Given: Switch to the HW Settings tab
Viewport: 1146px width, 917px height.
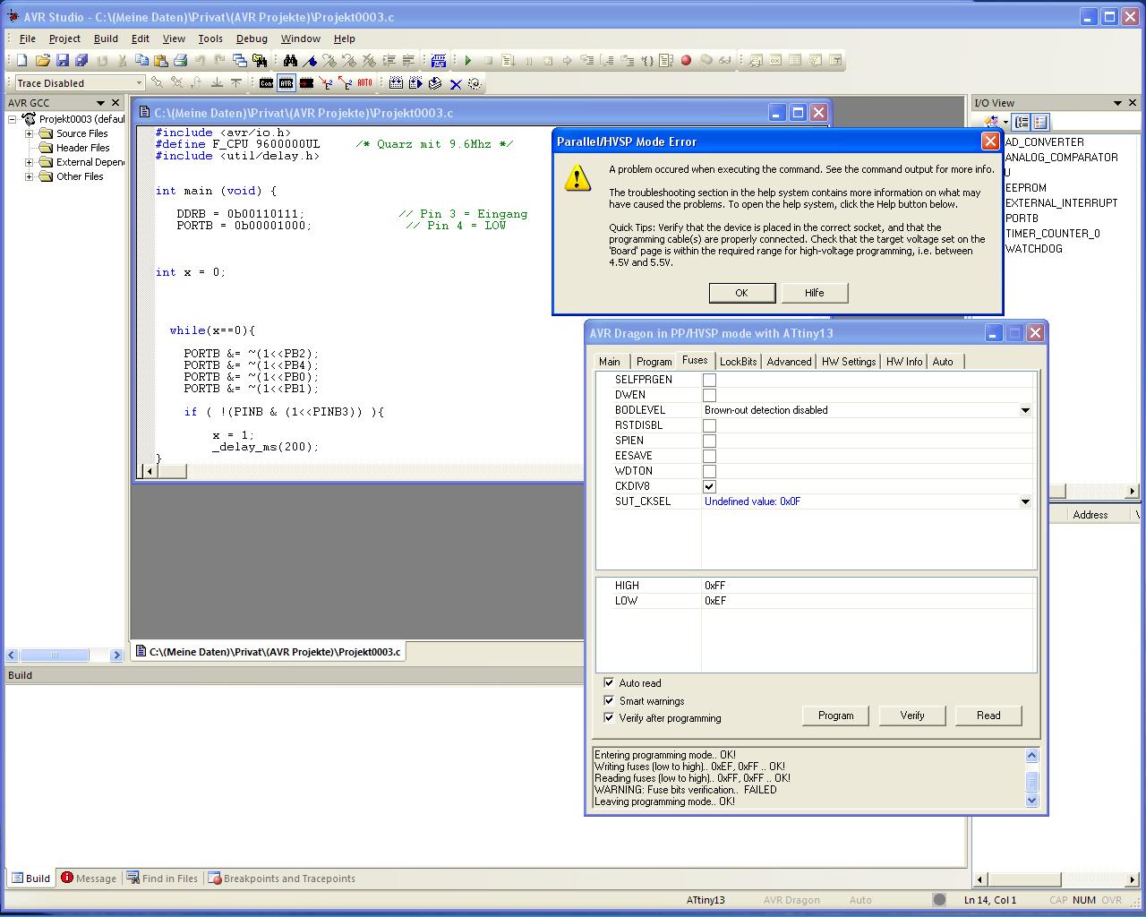Looking at the screenshot, I should [x=849, y=362].
